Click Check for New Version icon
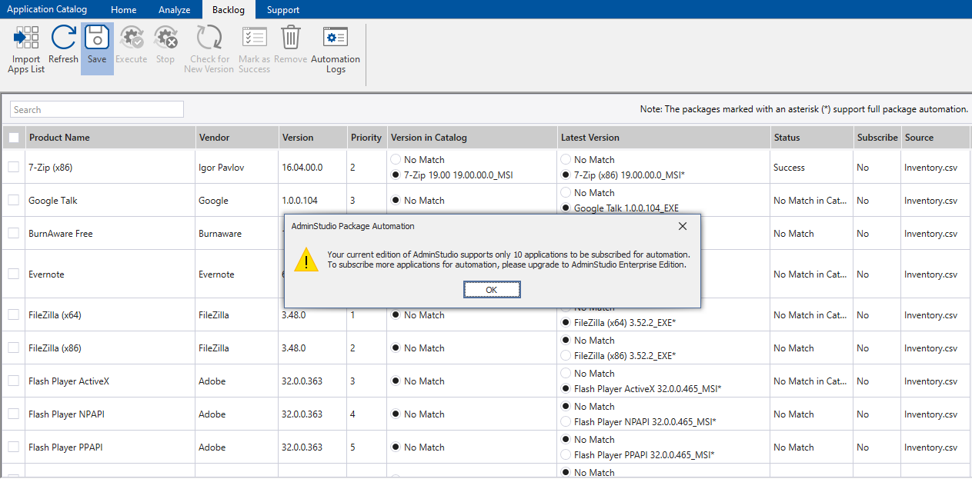Image resolution: width=972 pixels, height=479 pixels. point(209,38)
